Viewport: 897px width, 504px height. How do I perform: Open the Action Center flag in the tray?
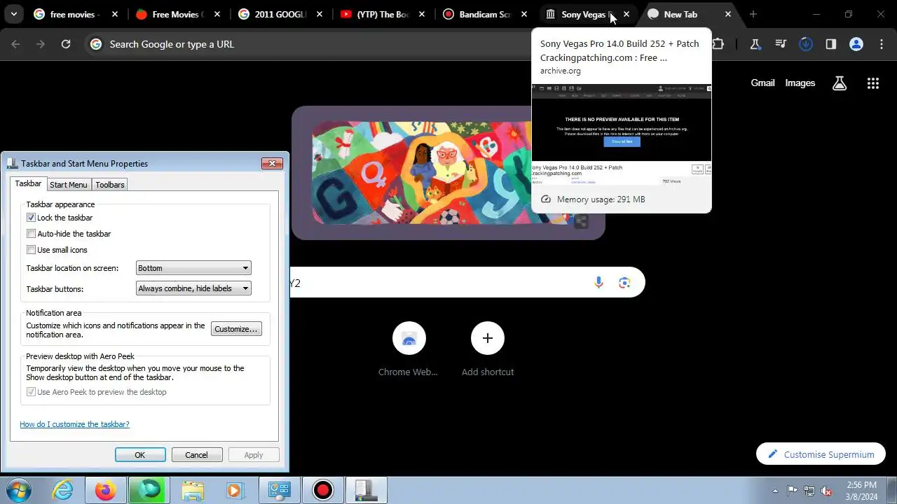[792, 491]
